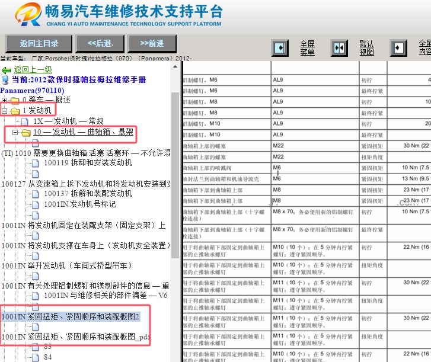431x362 pixels.
Task: Expand the 0 整车 — 概述 node
Action: pos(4,100)
